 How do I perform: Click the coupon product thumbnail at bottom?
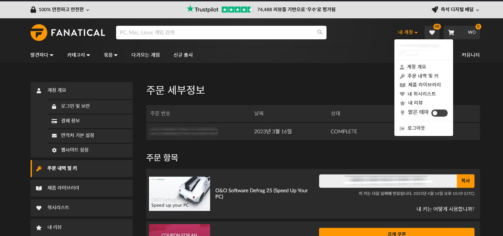[180, 230]
